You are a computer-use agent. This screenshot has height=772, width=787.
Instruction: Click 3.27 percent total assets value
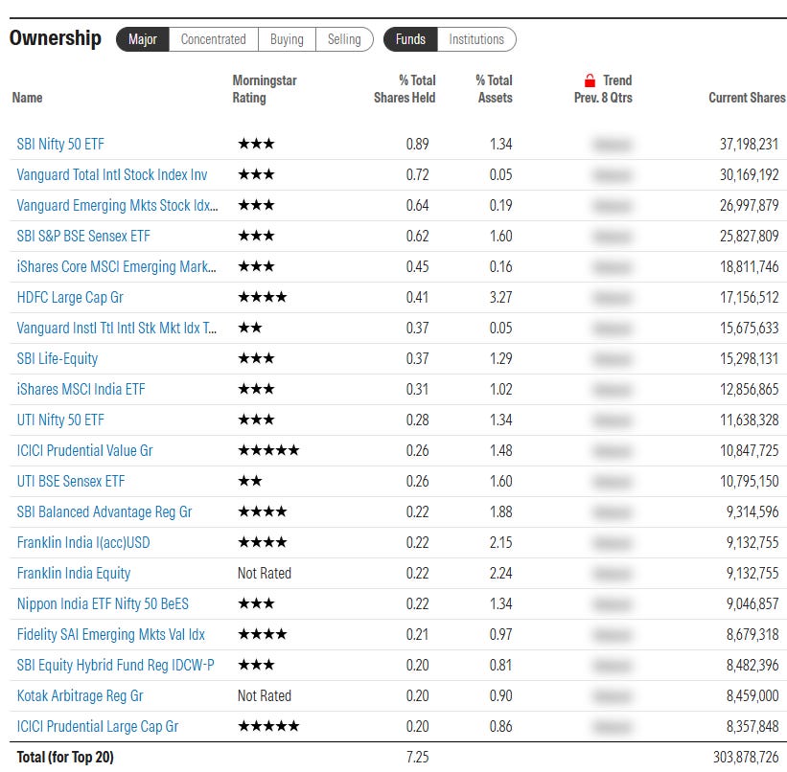coord(501,298)
